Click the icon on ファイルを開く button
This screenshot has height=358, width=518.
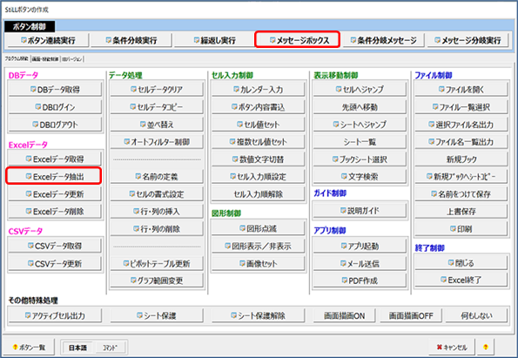click(441, 89)
